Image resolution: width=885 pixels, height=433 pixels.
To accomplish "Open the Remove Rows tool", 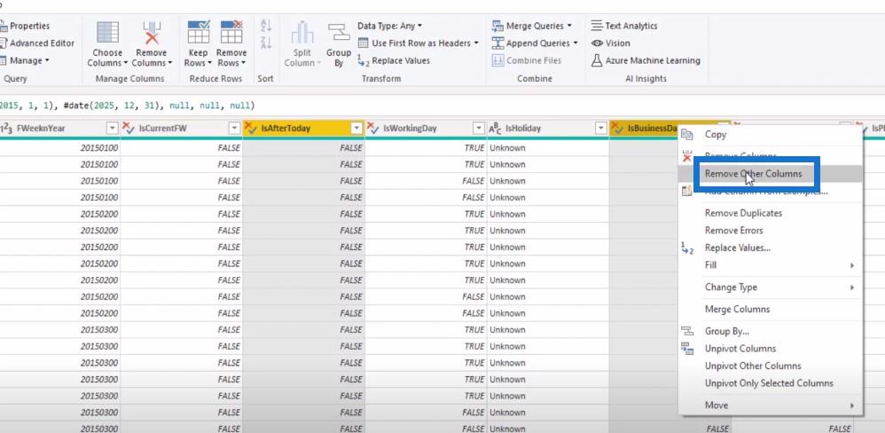I will 231,43.
